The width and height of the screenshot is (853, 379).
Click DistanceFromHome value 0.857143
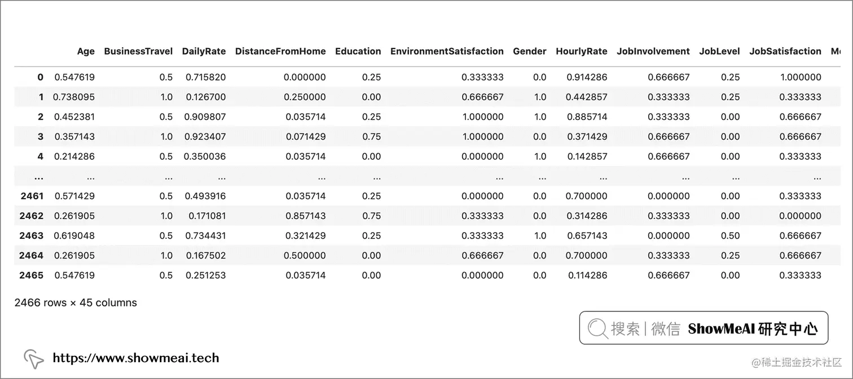pos(305,216)
